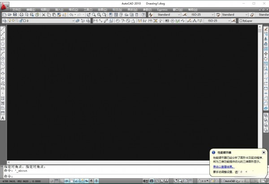Select the Zoom Realtime magnifier in top toolbar
269x184 pixels.
pyautogui.click(x=94, y=15)
